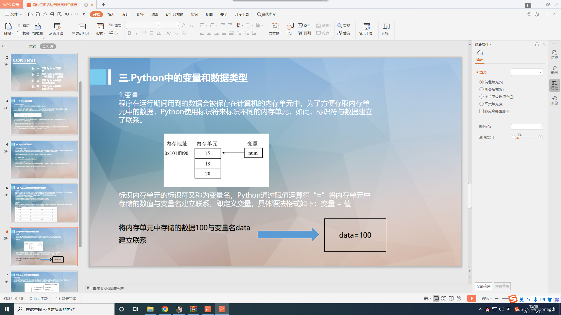Viewport: 561px width, 315px height.
Task: Select slide 4 thumbnail in panel
Action: 44,159
